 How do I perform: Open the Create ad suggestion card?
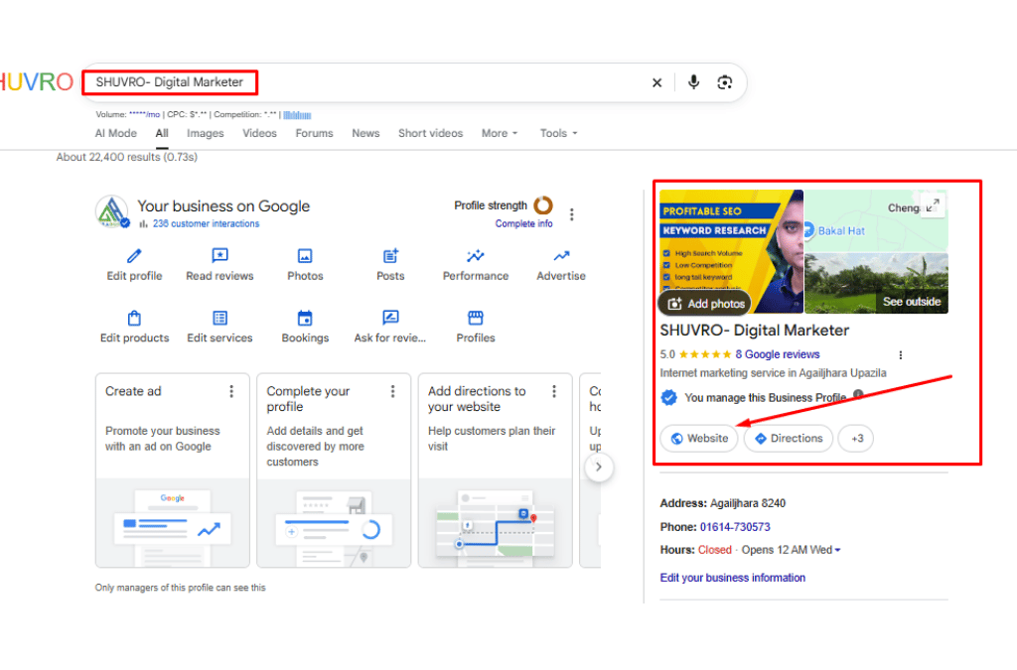click(173, 470)
